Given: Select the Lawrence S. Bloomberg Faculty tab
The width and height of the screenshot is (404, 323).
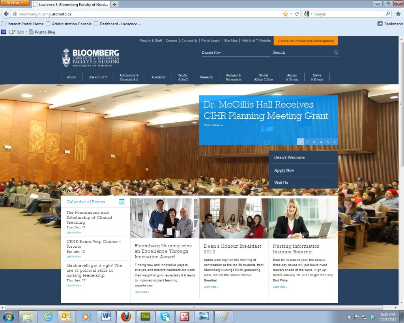Looking at the screenshot, I should (71, 4).
